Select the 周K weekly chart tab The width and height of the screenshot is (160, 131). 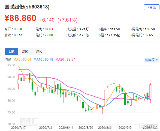(x=25, y=52)
